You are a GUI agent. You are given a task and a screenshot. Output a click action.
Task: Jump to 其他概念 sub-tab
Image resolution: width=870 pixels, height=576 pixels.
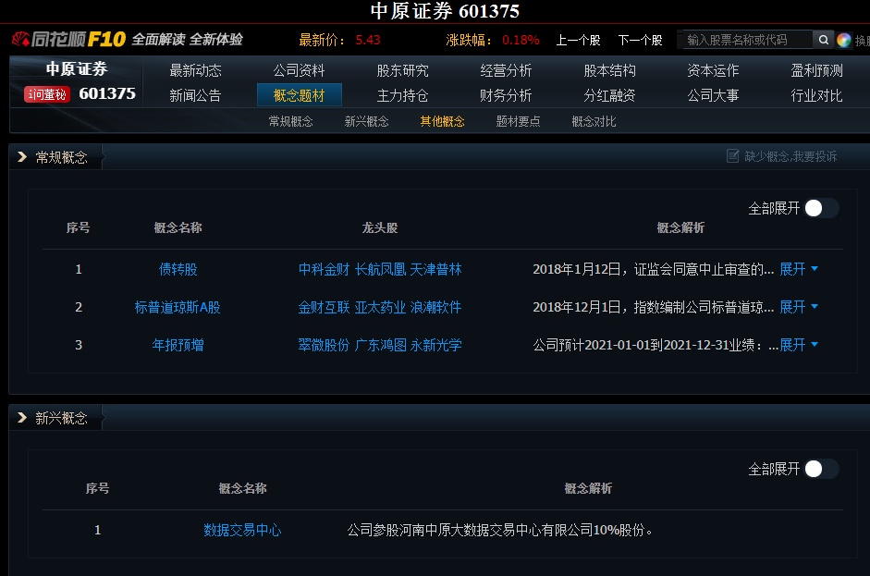coord(442,121)
